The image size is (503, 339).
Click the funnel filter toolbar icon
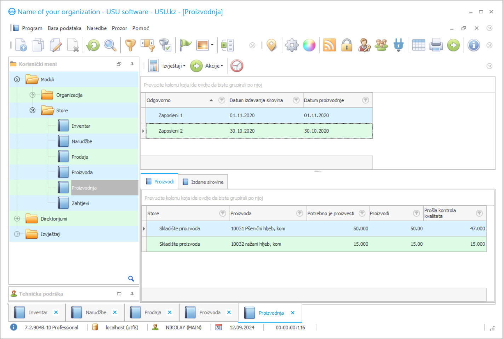coord(130,45)
